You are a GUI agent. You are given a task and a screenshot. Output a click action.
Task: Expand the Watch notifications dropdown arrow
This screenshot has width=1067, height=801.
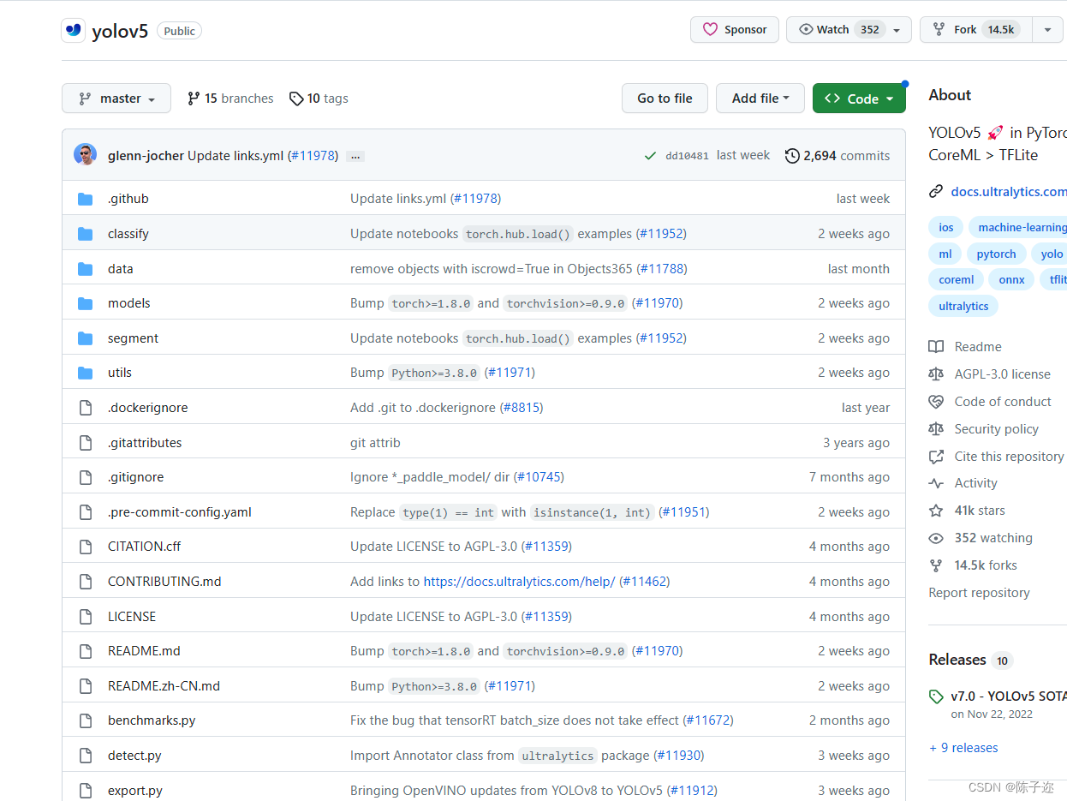click(897, 30)
